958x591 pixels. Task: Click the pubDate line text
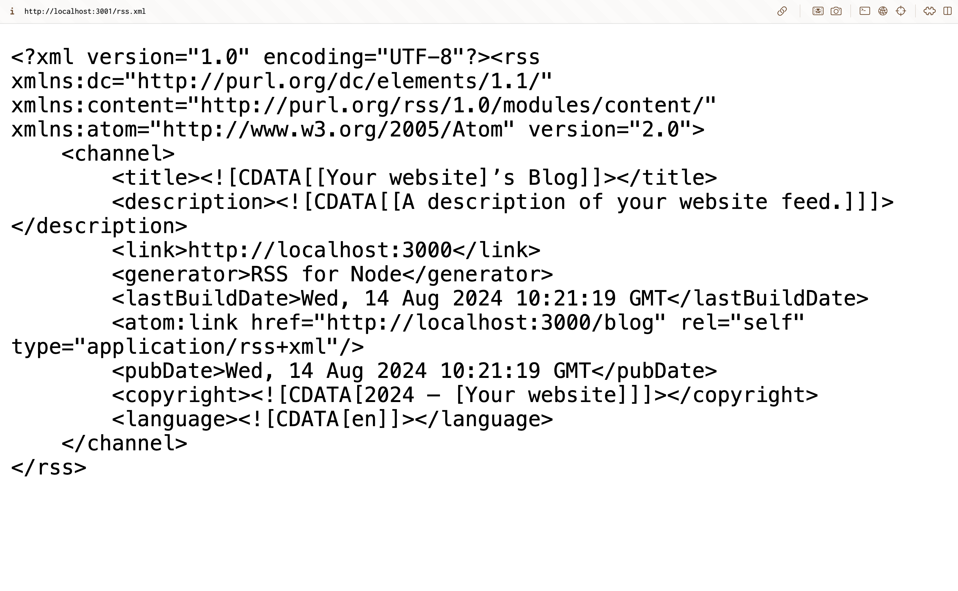pyautogui.click(x=415, y=371)
